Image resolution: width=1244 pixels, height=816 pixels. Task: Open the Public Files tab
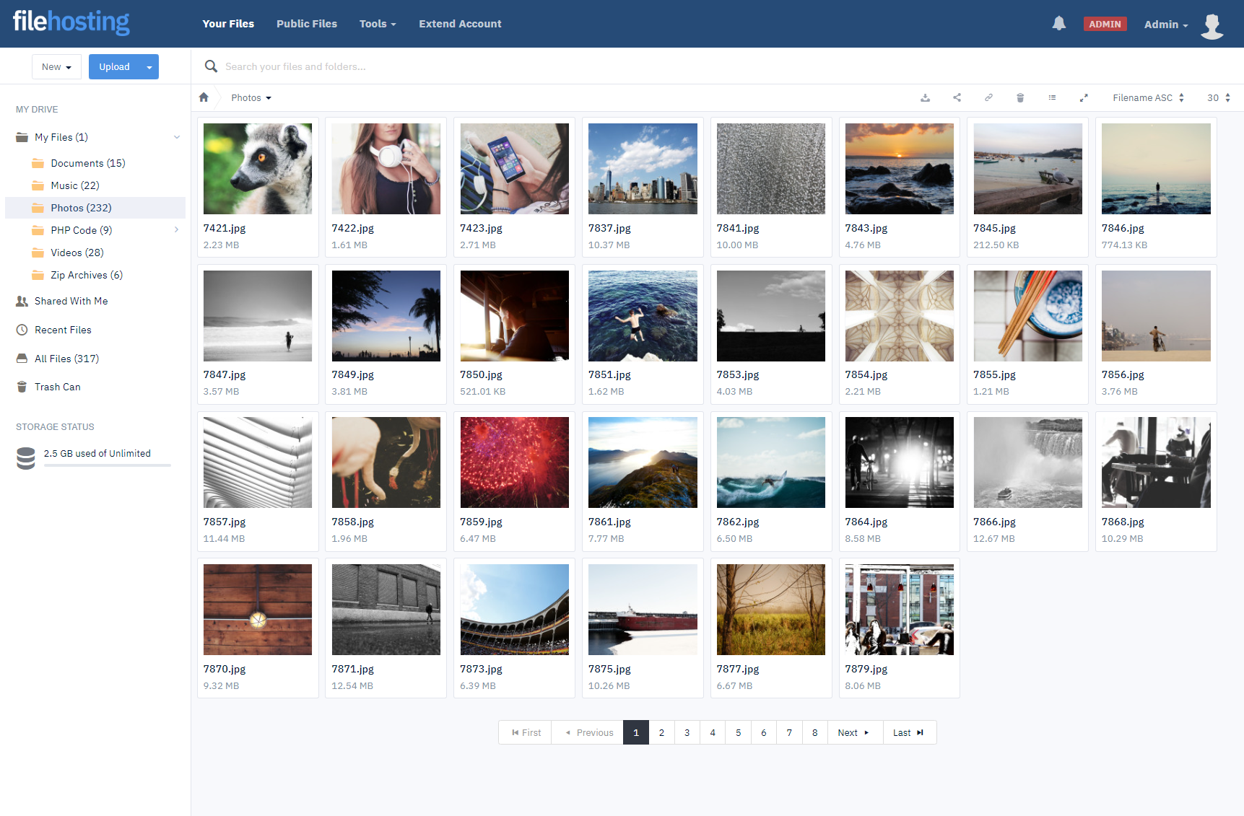point(307,24)
